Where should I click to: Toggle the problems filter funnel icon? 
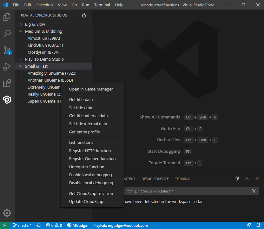coord(254,191)
